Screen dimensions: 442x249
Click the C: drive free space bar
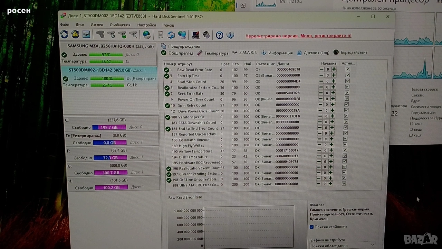(109, 127)
